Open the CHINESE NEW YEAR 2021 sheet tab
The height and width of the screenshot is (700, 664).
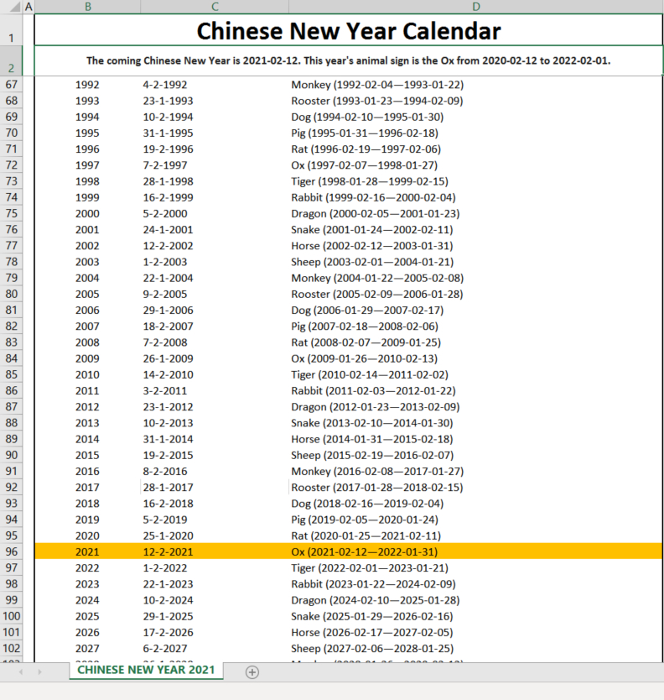point(146,670)
